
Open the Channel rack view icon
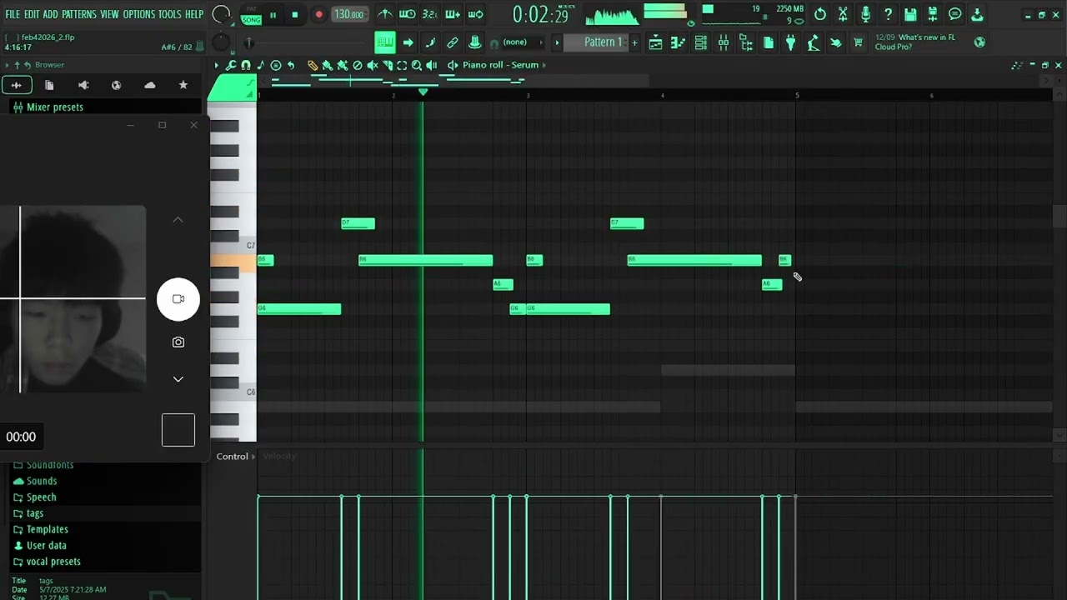tap(700, 42)
